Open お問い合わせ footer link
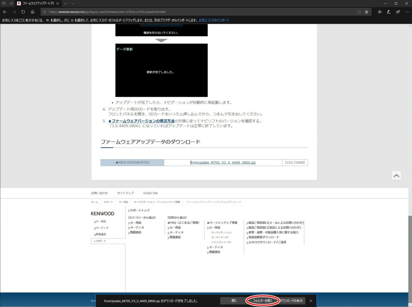The width and height of the screenshot is (412, 307). coord(99,193)
